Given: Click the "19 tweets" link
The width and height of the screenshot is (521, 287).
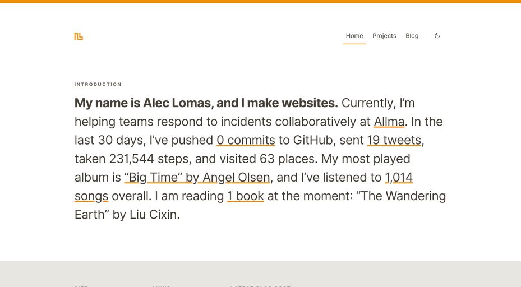Looking at the screenshot, I should (x=394, y=140).
